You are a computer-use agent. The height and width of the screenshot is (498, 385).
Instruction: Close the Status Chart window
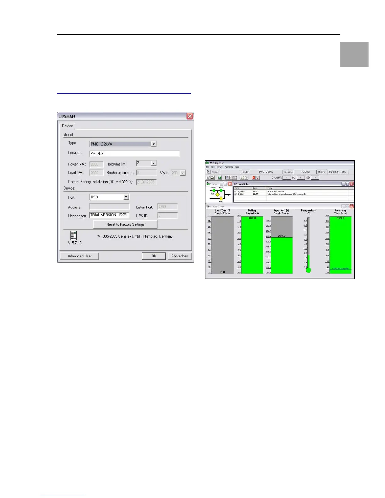pos(352,207)
